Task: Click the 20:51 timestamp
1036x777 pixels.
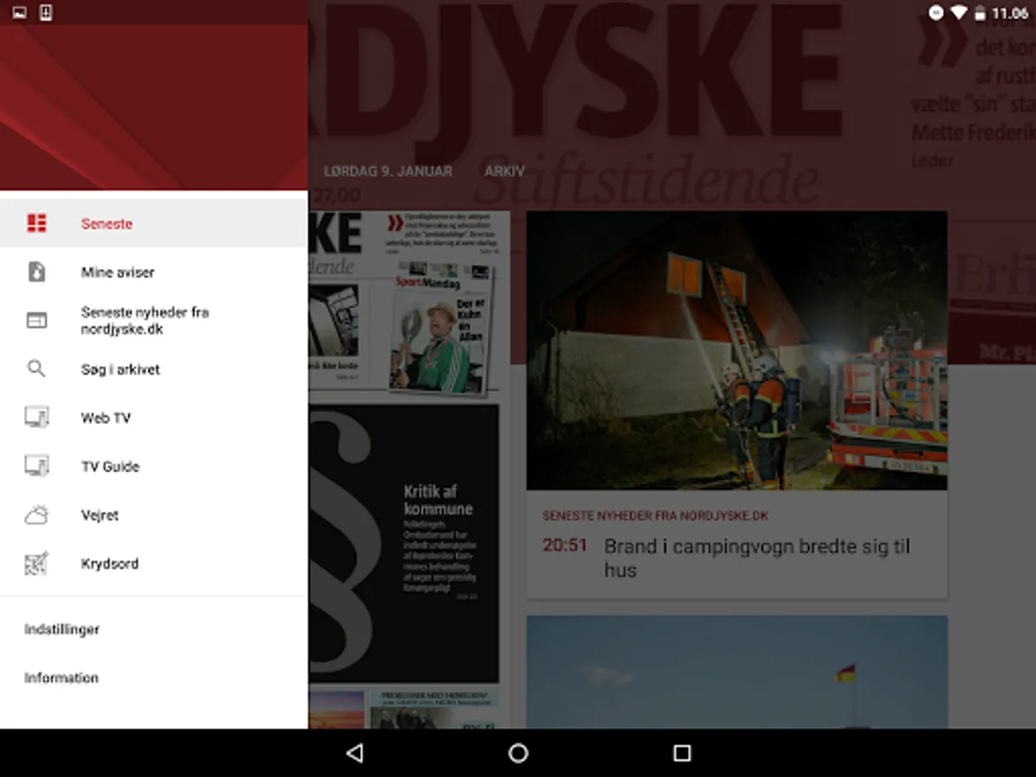Action: pos(565,546)
